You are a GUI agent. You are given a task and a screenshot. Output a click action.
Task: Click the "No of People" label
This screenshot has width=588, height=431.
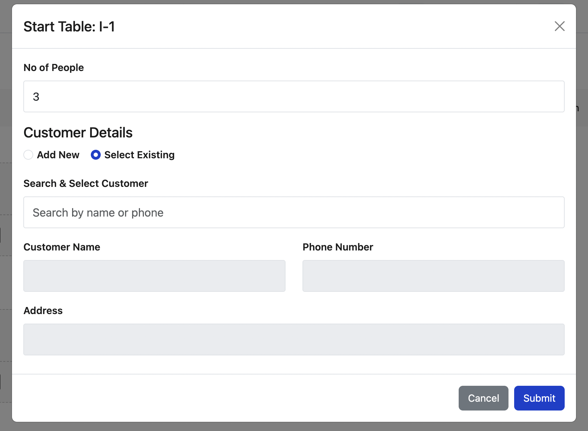(x=54, y=67)
